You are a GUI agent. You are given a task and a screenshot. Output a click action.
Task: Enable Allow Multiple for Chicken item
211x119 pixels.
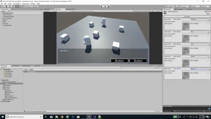pyautogui.click(x=208, y=23)
